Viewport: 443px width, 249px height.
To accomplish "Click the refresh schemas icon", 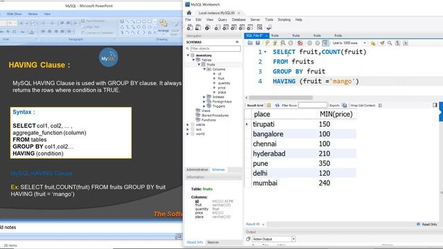I will coord(237,41).
